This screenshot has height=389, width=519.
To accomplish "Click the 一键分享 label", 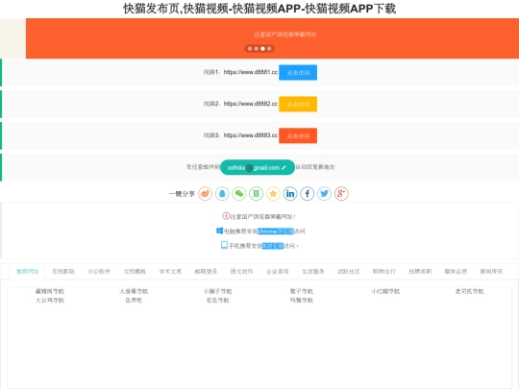I will click(x=182, y=194).
